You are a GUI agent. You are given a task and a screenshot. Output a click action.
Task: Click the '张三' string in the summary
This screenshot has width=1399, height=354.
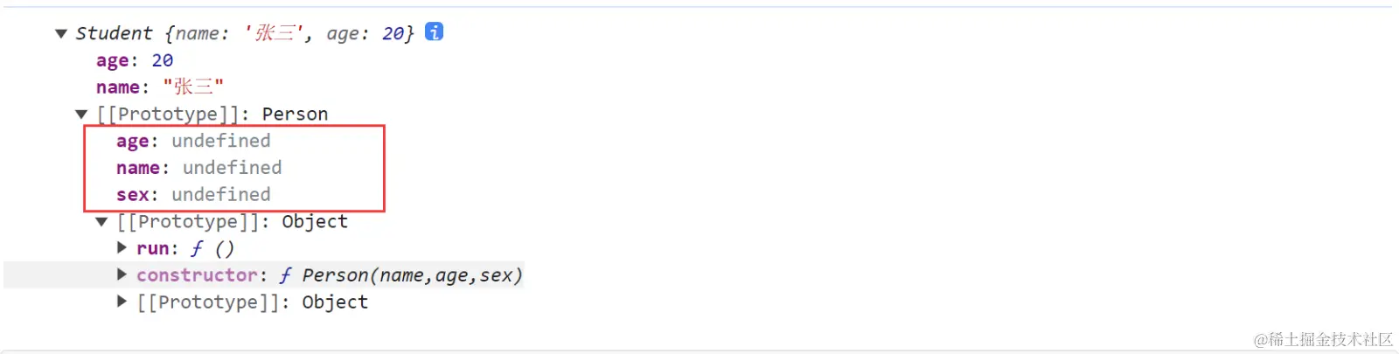click(x=275, y=33)
